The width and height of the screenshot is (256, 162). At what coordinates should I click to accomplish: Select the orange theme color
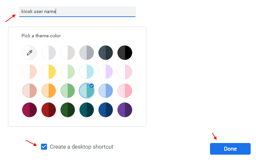pyautogui.click(x=49, y=91)
